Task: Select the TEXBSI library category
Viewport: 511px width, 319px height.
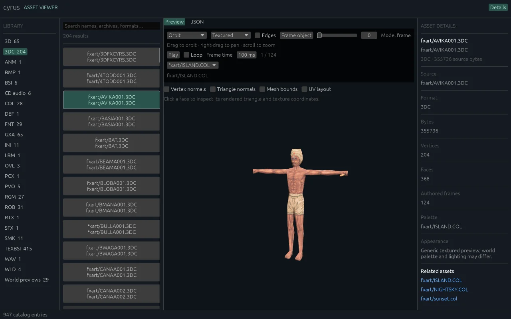Action: pyautogui.click(x=18, y=248)
